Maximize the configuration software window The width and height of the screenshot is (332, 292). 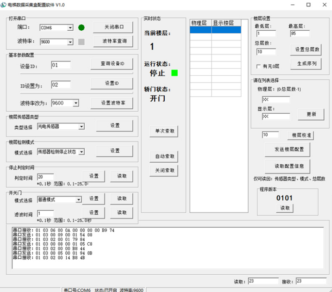coord(309,5)
